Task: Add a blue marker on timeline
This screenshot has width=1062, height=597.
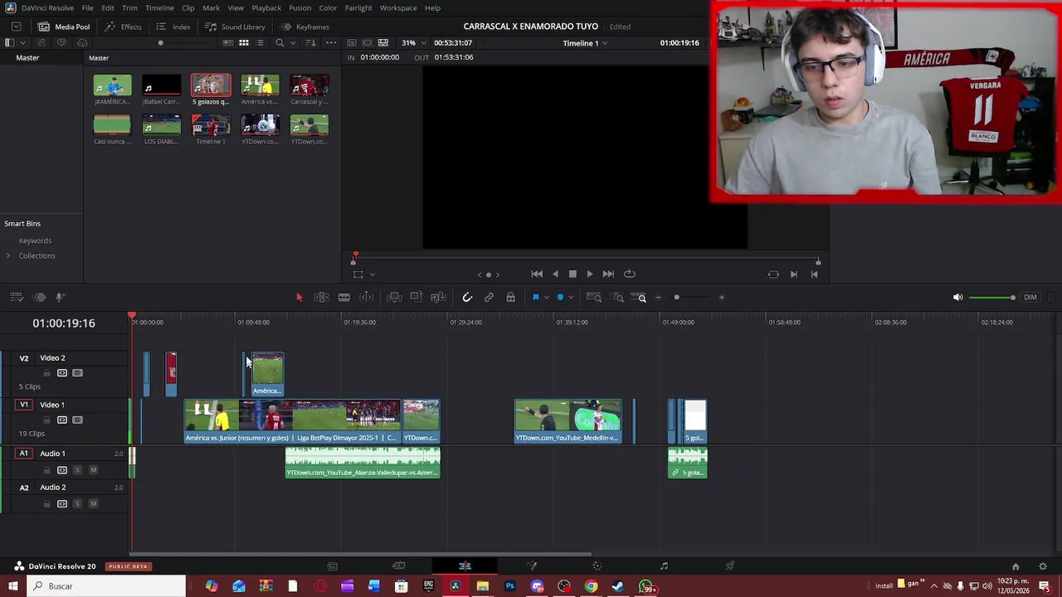Action: pyautogui.click(x=560, y=297)
